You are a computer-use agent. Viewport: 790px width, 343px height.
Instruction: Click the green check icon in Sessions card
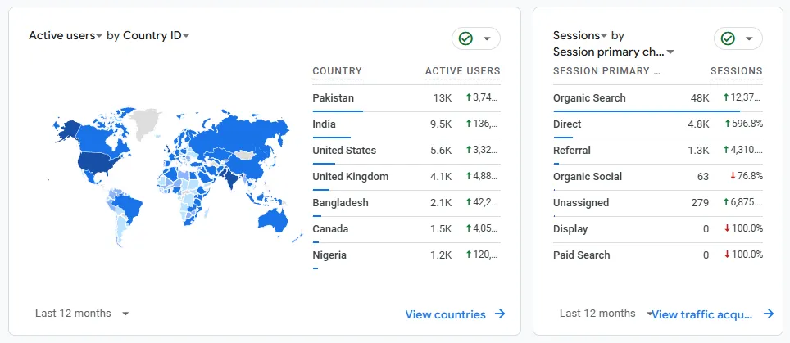[729, 38]
